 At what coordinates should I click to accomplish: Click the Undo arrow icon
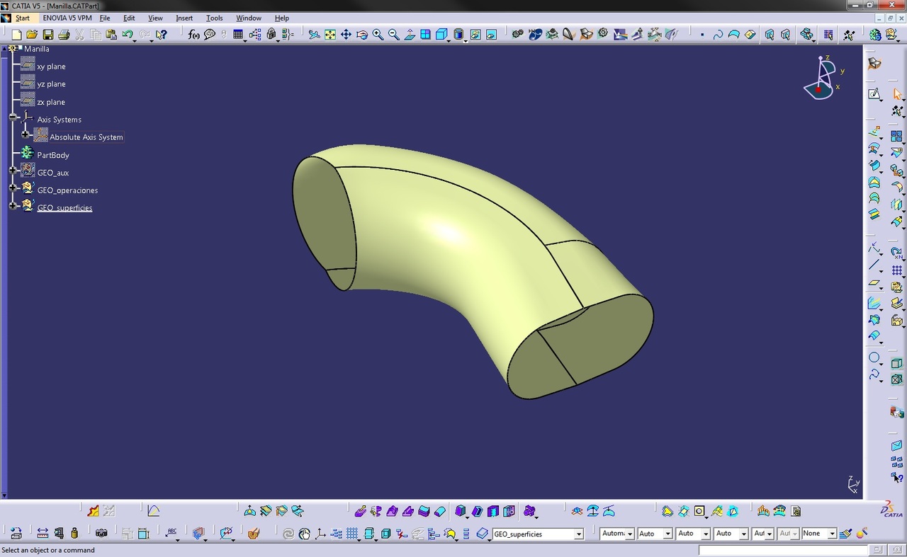click(x=128, y=34)
